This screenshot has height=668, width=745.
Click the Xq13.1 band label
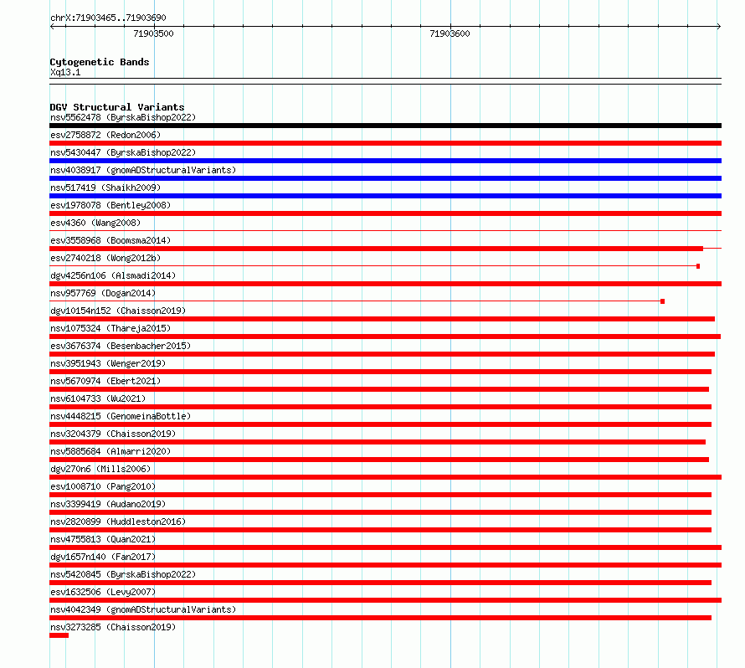pos(65,72)
